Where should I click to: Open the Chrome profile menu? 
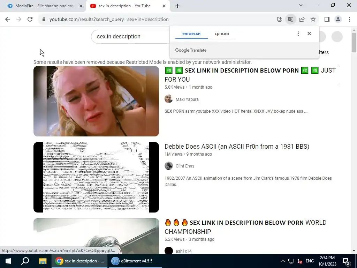338,20
